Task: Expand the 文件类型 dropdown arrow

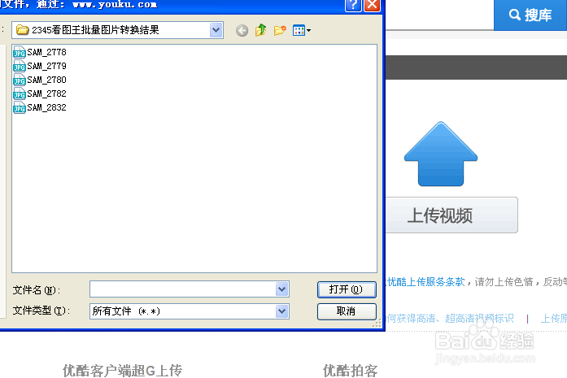Action: tap(282, 311)
